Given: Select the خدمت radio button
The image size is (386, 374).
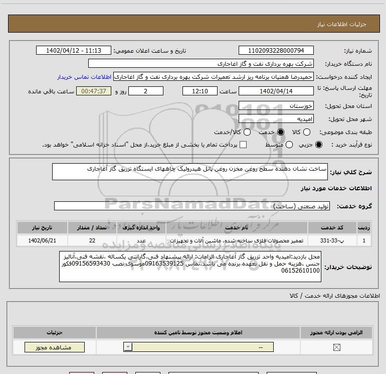Looking at the screenshot, I should (280, 132).
